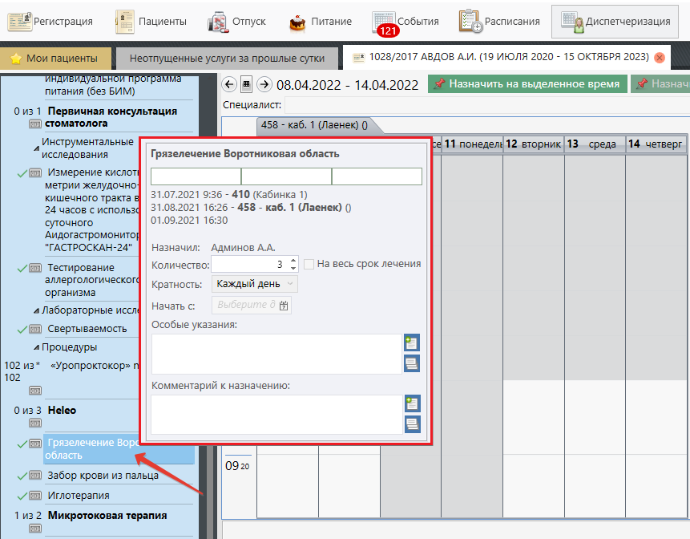The image size is (690, 539).
Task: Enable На весь срок лечения checkbox
Action: click(x=309, y=264)
